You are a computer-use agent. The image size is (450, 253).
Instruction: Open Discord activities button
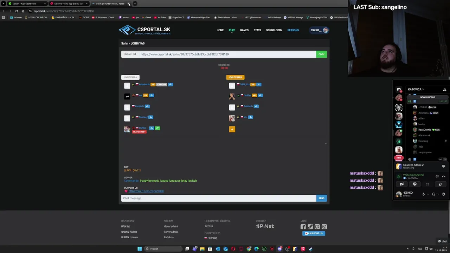point(427,184)
